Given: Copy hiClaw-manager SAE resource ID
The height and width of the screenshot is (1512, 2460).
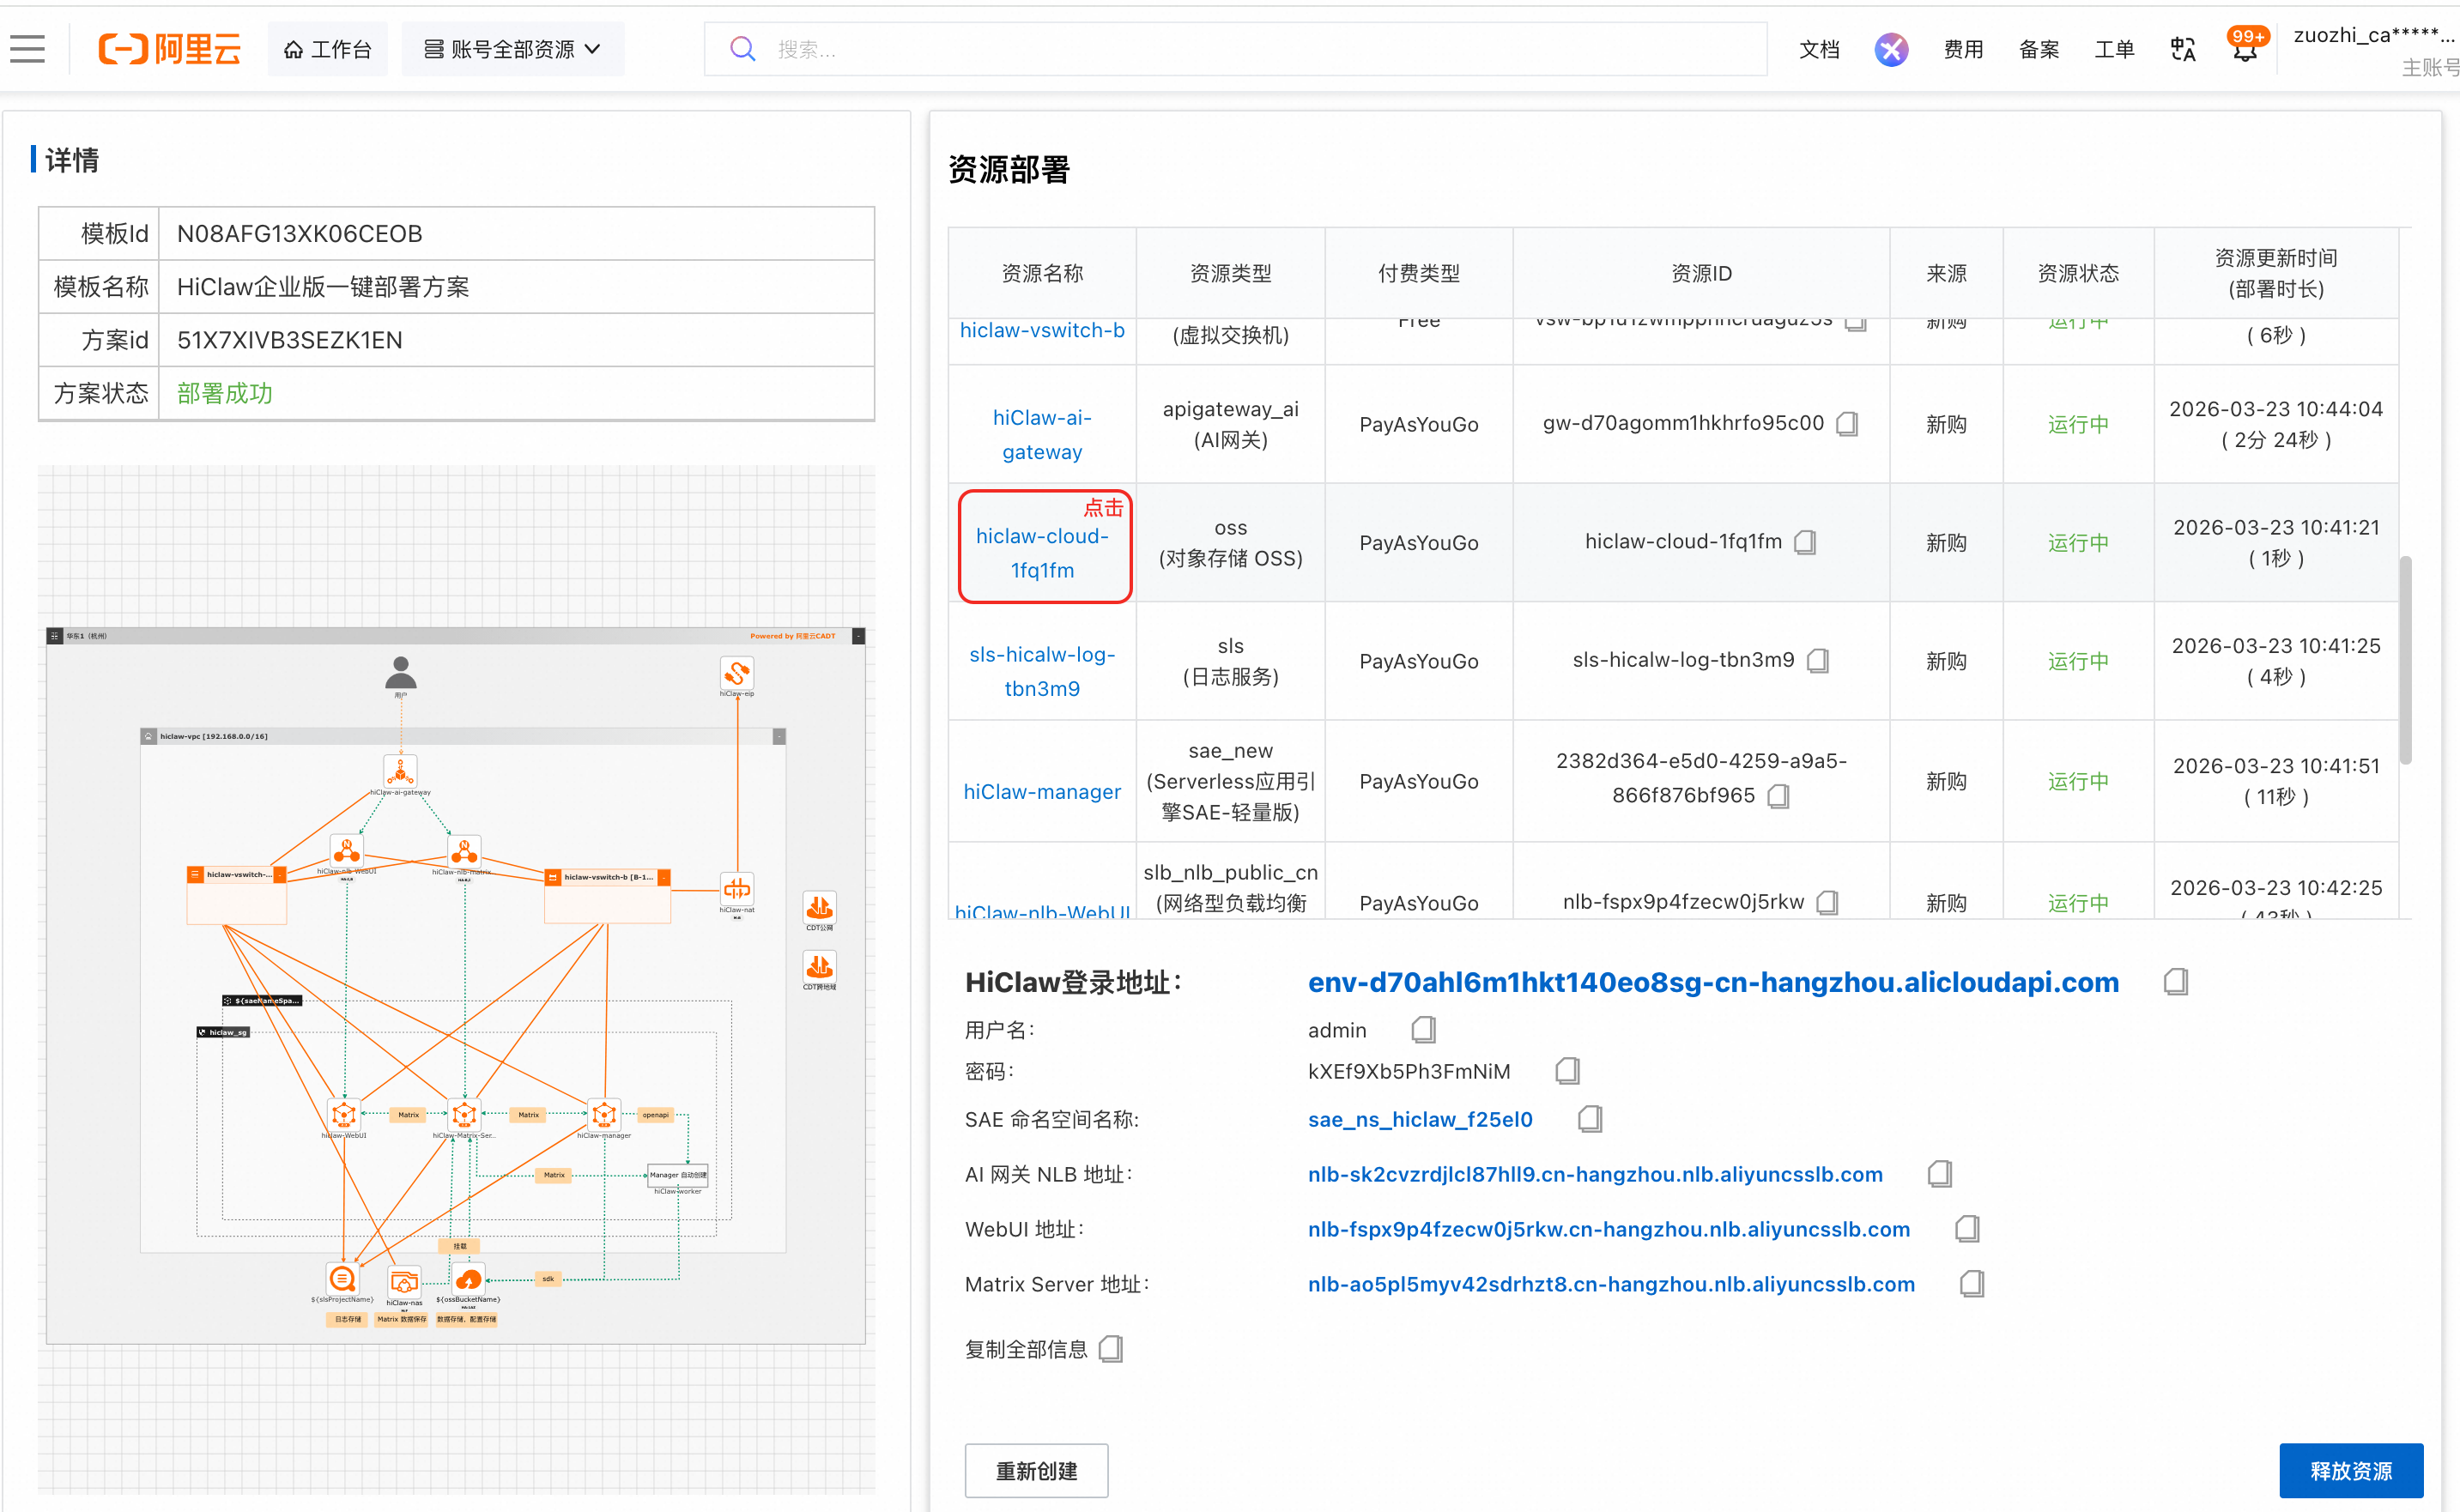Looking at the screenshot, I should pos(1778,796).
